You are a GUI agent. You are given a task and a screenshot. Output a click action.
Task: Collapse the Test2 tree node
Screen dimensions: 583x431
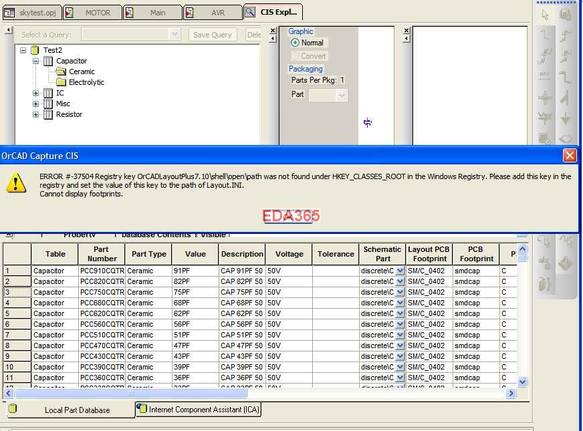[x=23, y=49]
